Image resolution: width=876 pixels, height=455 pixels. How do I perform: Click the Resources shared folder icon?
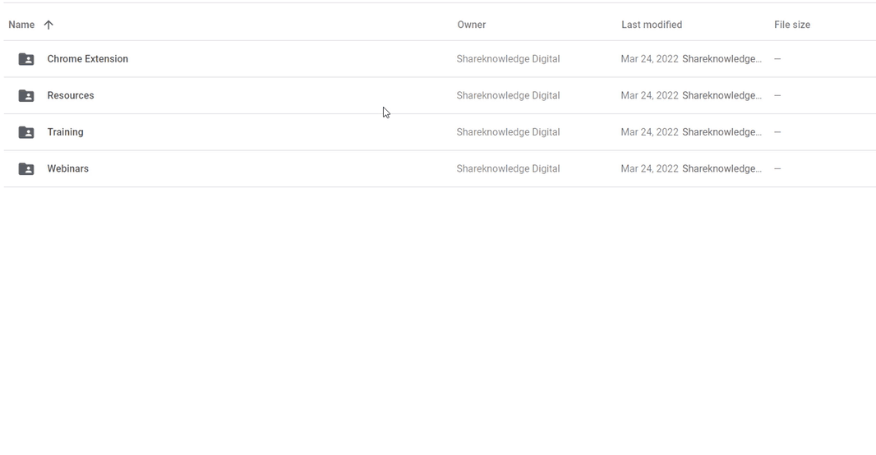[x=26, y=96]
